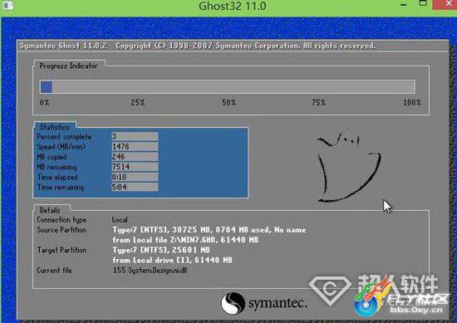Select the Details panel label
This screenshot has width=457, height=323.
50,210
